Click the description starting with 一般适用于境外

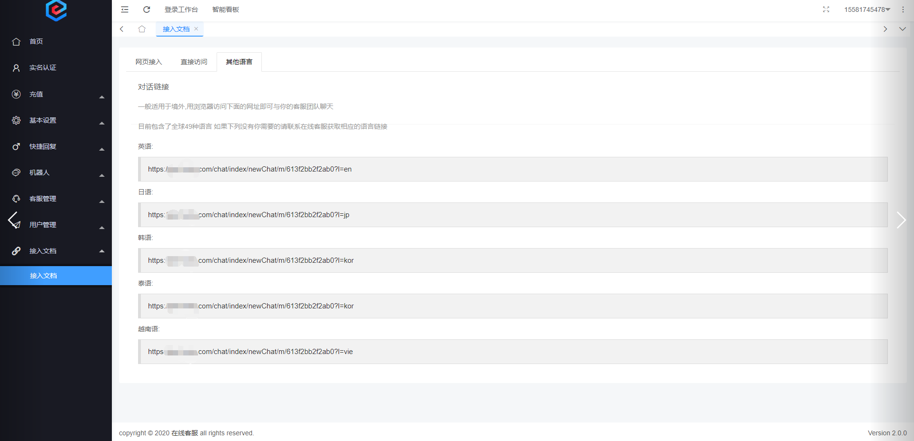click(236, 106)
